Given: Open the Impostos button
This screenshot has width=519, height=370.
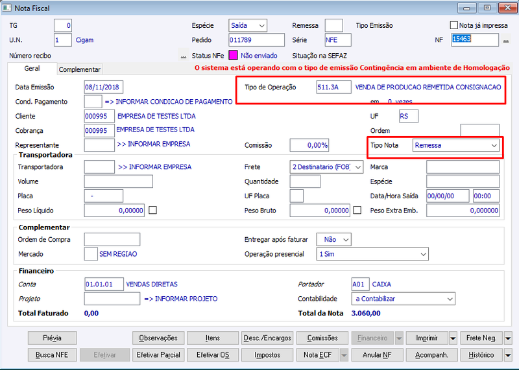Looking at the screenshot, I should pyautogui.click(x=267, y=355).
